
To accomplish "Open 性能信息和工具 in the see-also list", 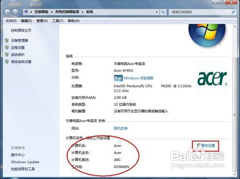I will (x=23, y=169).
